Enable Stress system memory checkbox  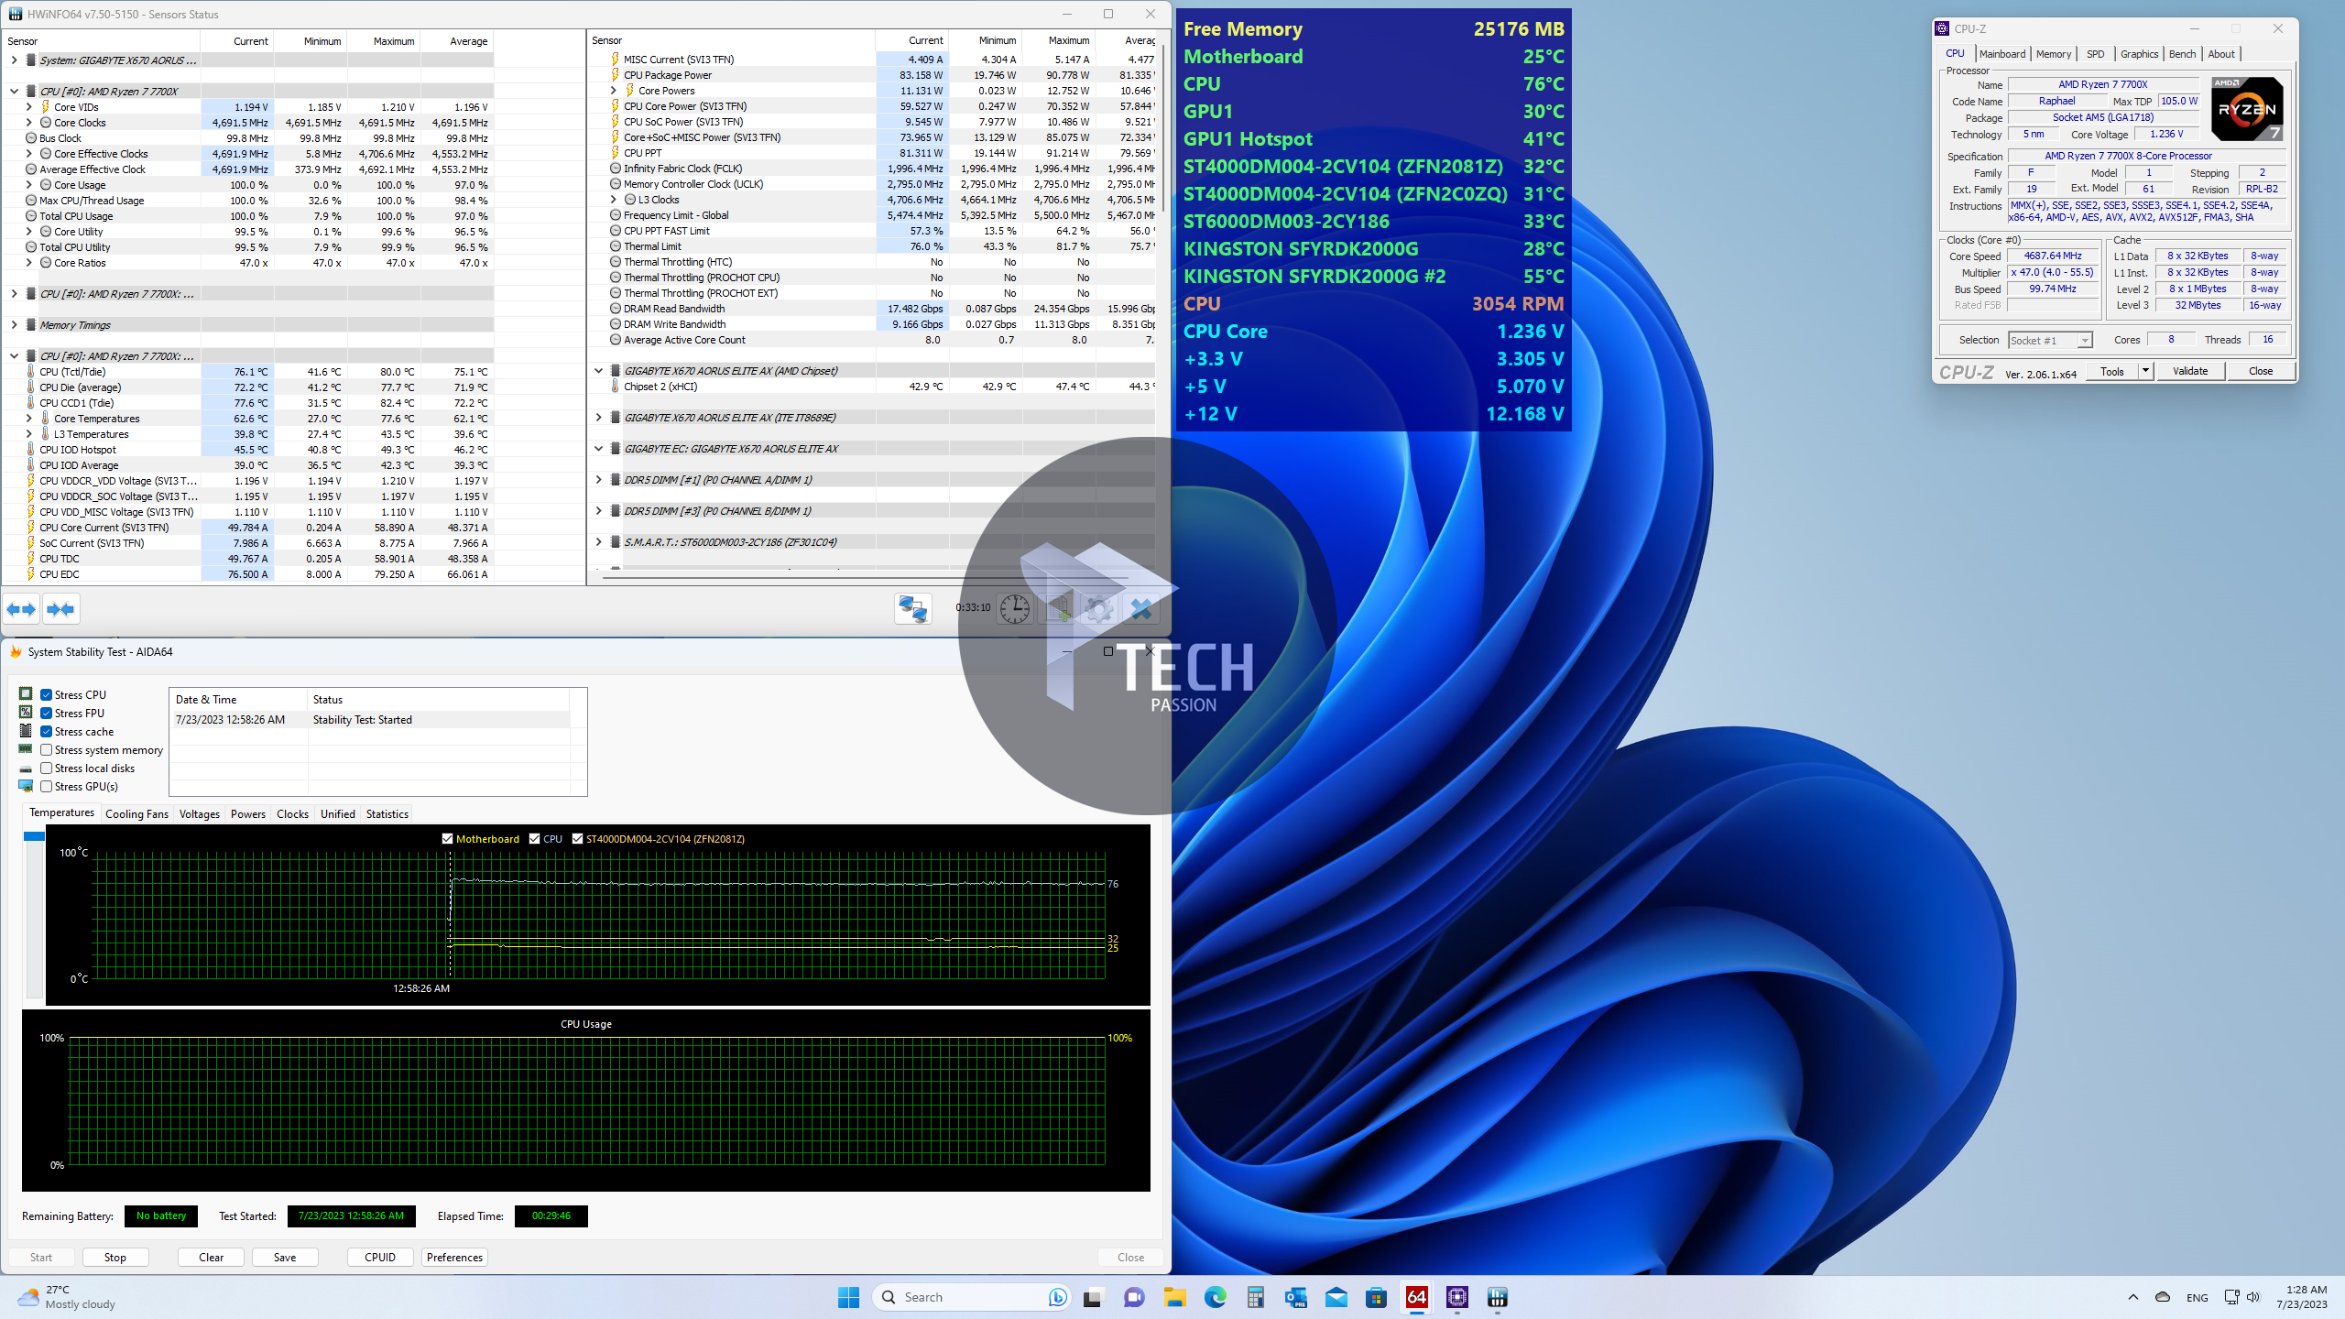click(46, 750)
